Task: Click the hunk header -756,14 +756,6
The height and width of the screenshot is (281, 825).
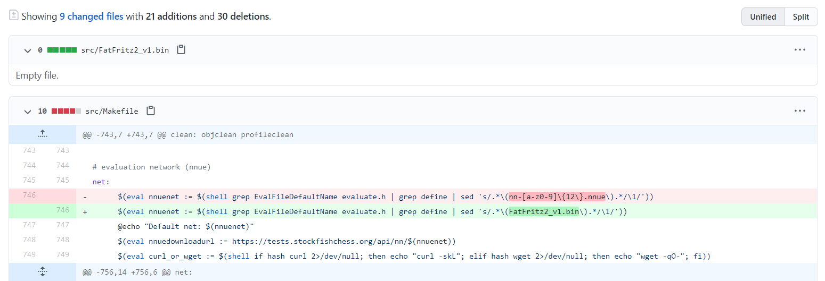Action: tap(137, 272)
